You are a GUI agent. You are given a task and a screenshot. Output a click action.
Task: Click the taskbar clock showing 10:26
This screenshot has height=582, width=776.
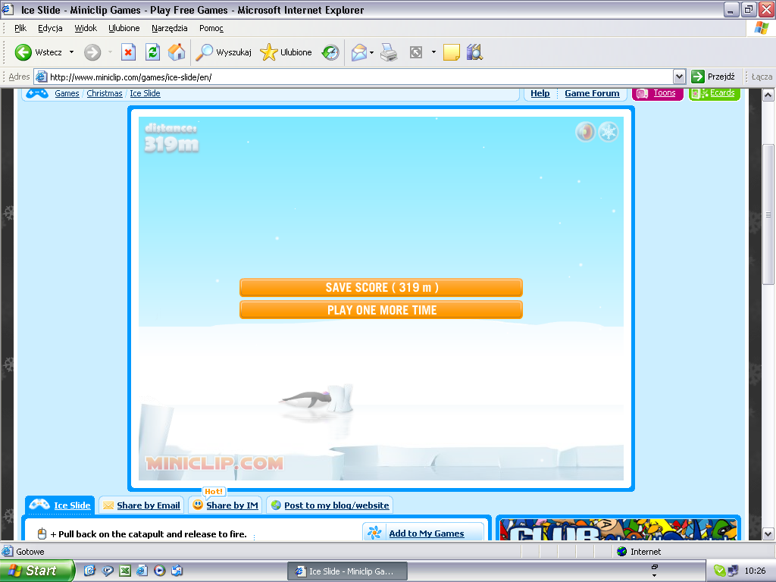(x=755, y=571)
